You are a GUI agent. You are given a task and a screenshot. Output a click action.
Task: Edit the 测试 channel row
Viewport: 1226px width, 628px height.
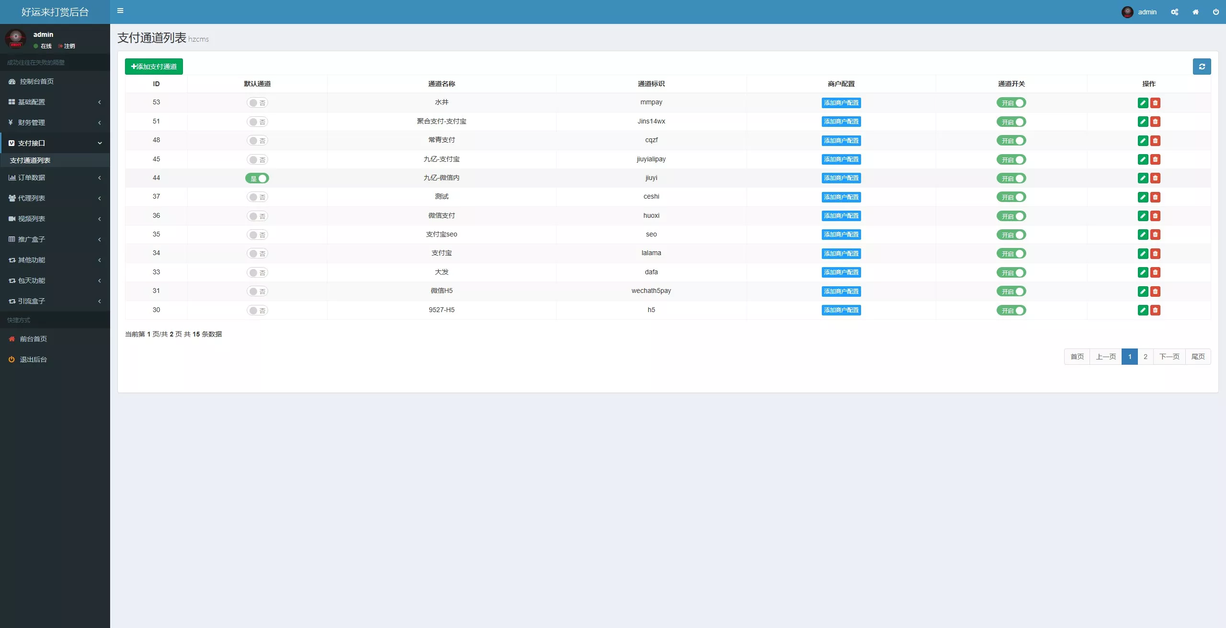pyautogui.click(x=1143, y=197)
